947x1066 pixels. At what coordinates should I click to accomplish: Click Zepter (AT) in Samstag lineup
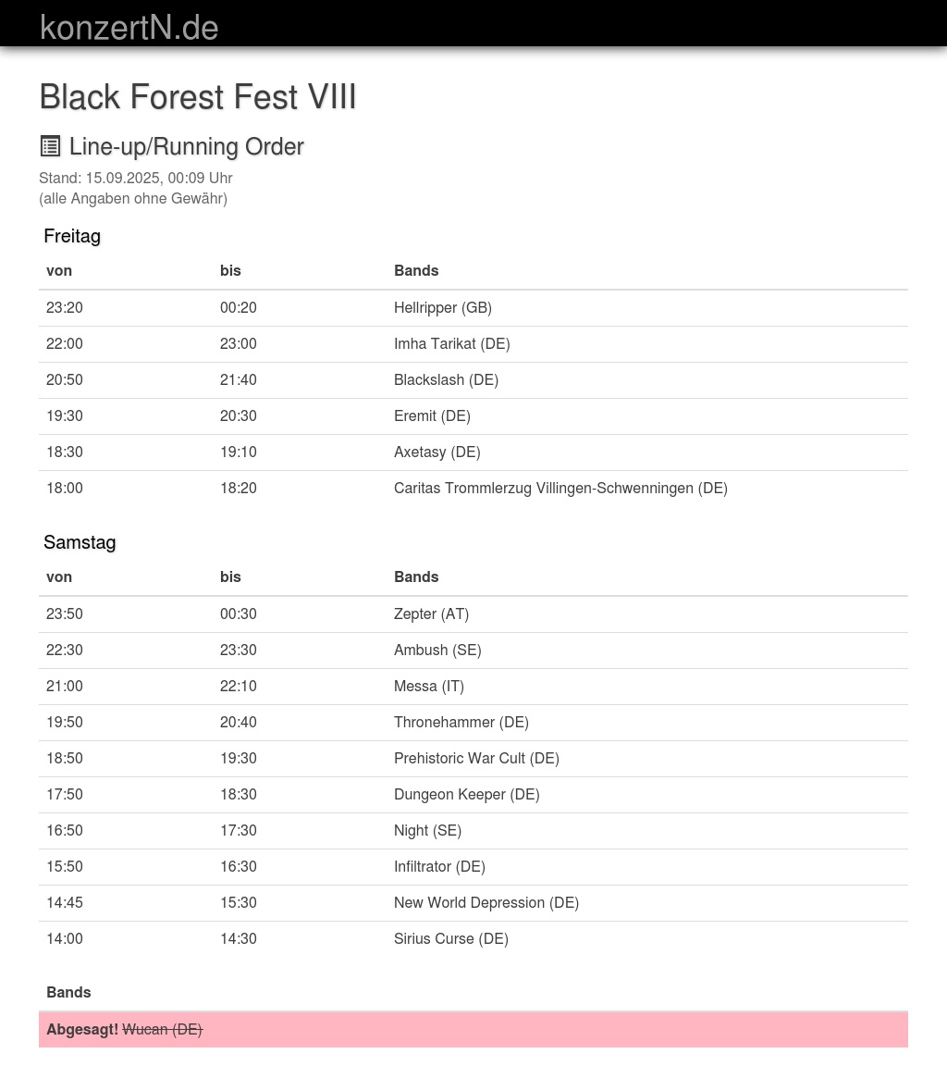pos(431,614)
